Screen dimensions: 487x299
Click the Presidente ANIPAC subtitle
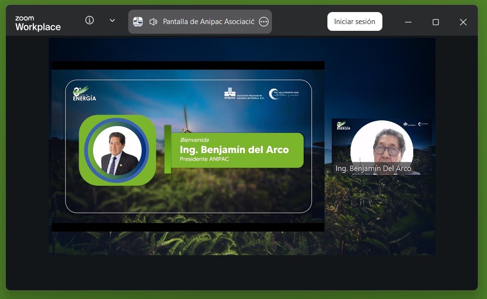(x=204, y=159)
